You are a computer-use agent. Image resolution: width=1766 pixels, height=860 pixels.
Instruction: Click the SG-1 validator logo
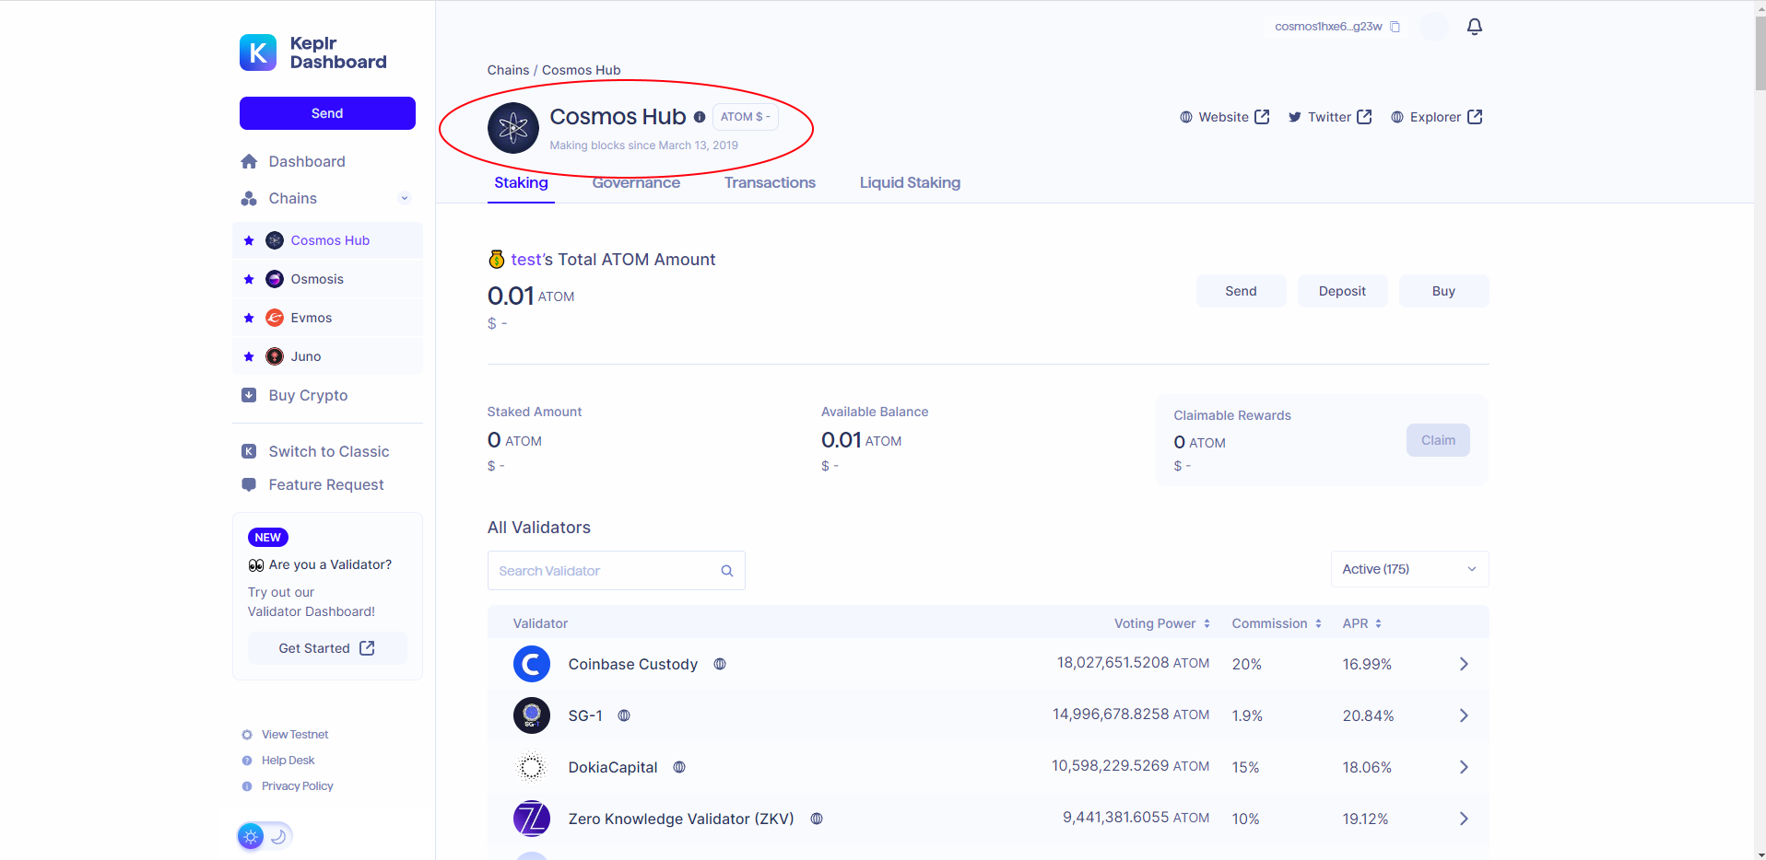pos(532,715)
